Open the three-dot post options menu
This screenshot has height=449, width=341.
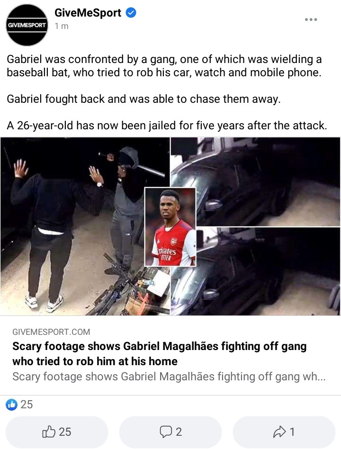[x=311, y=19]
